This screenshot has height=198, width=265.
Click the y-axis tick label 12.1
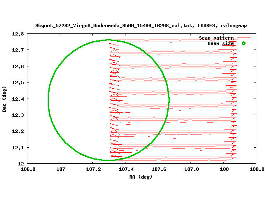[x=18, y=148]
